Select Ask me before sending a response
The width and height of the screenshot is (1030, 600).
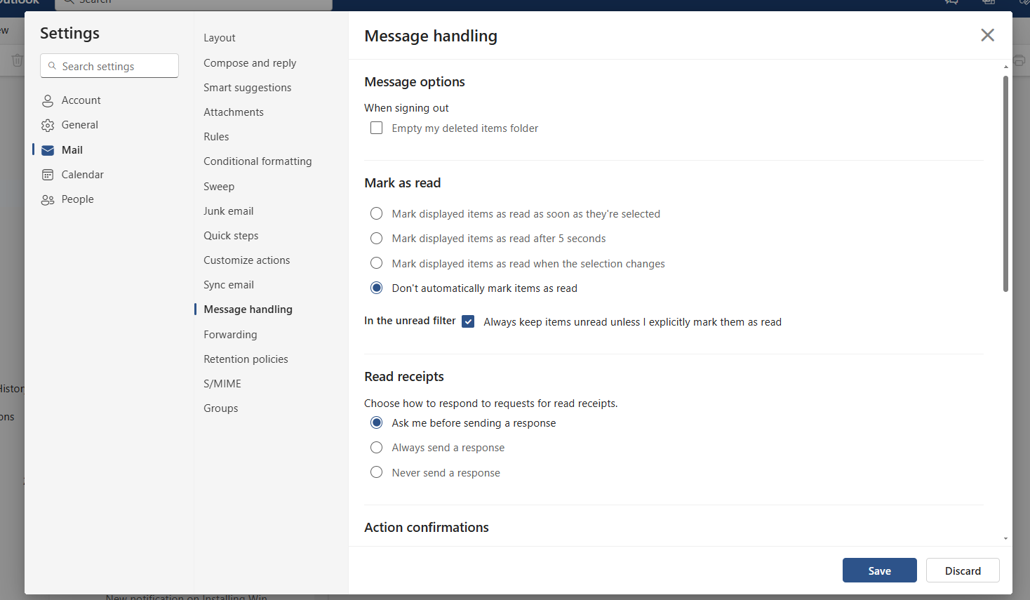[377, 423]
